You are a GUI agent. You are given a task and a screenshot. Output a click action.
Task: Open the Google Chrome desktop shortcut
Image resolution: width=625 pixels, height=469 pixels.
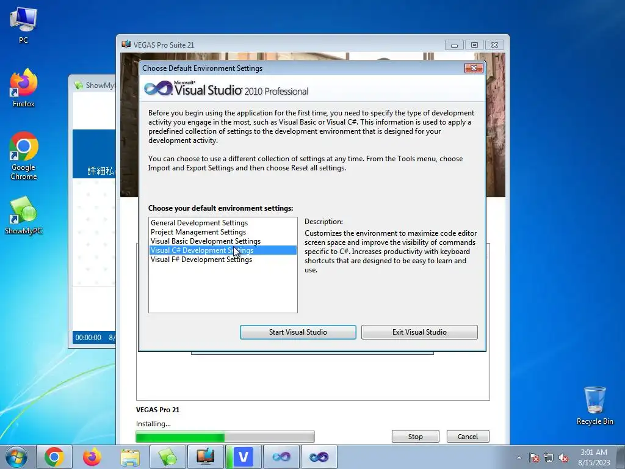[x=24, y=156]
